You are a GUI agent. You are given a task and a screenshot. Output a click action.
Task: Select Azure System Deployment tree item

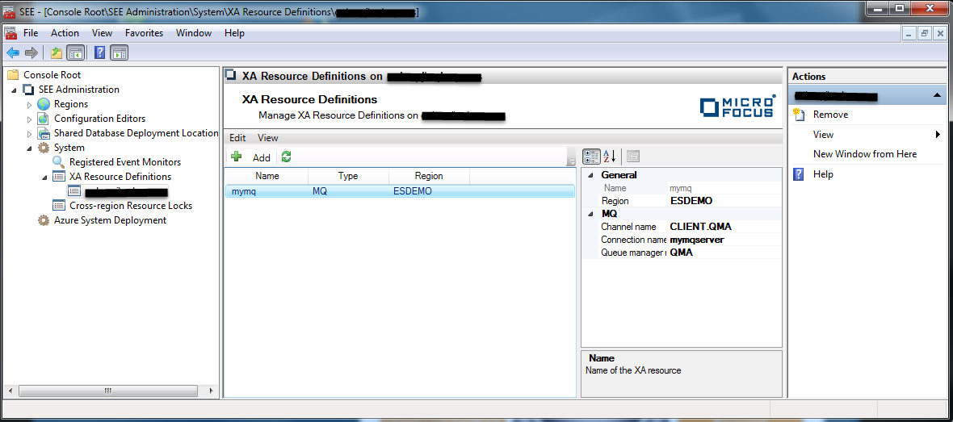(110, 219)
